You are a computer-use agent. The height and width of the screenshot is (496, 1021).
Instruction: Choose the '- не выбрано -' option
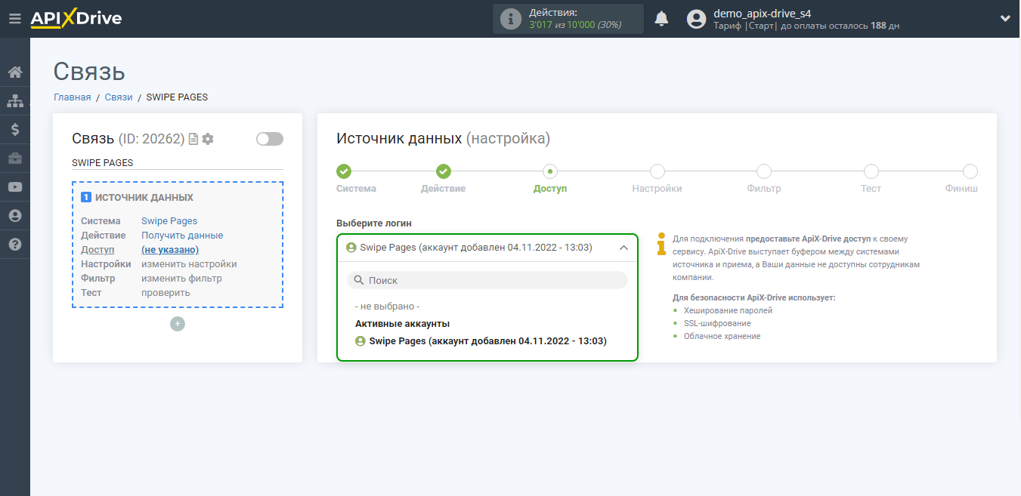pyautogui.click(x=387, y=307)
